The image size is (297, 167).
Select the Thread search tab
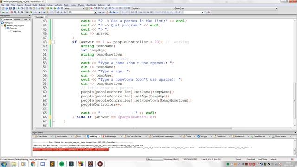(x=280, y=136)
